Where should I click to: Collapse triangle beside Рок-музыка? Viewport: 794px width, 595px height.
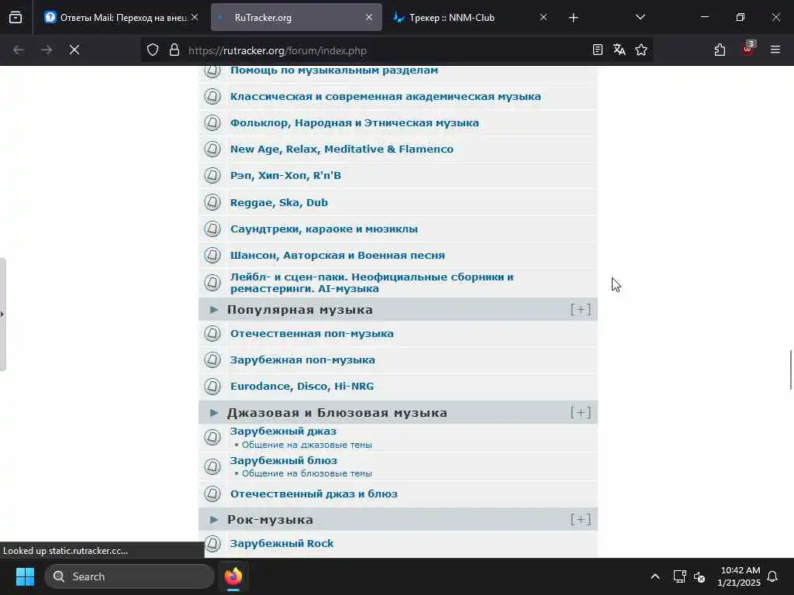pyautogui.click(x=214, y=520)
